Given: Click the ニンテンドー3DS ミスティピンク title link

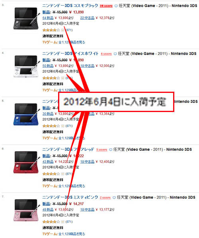Looking at the screenshot, I should point(70,197).
